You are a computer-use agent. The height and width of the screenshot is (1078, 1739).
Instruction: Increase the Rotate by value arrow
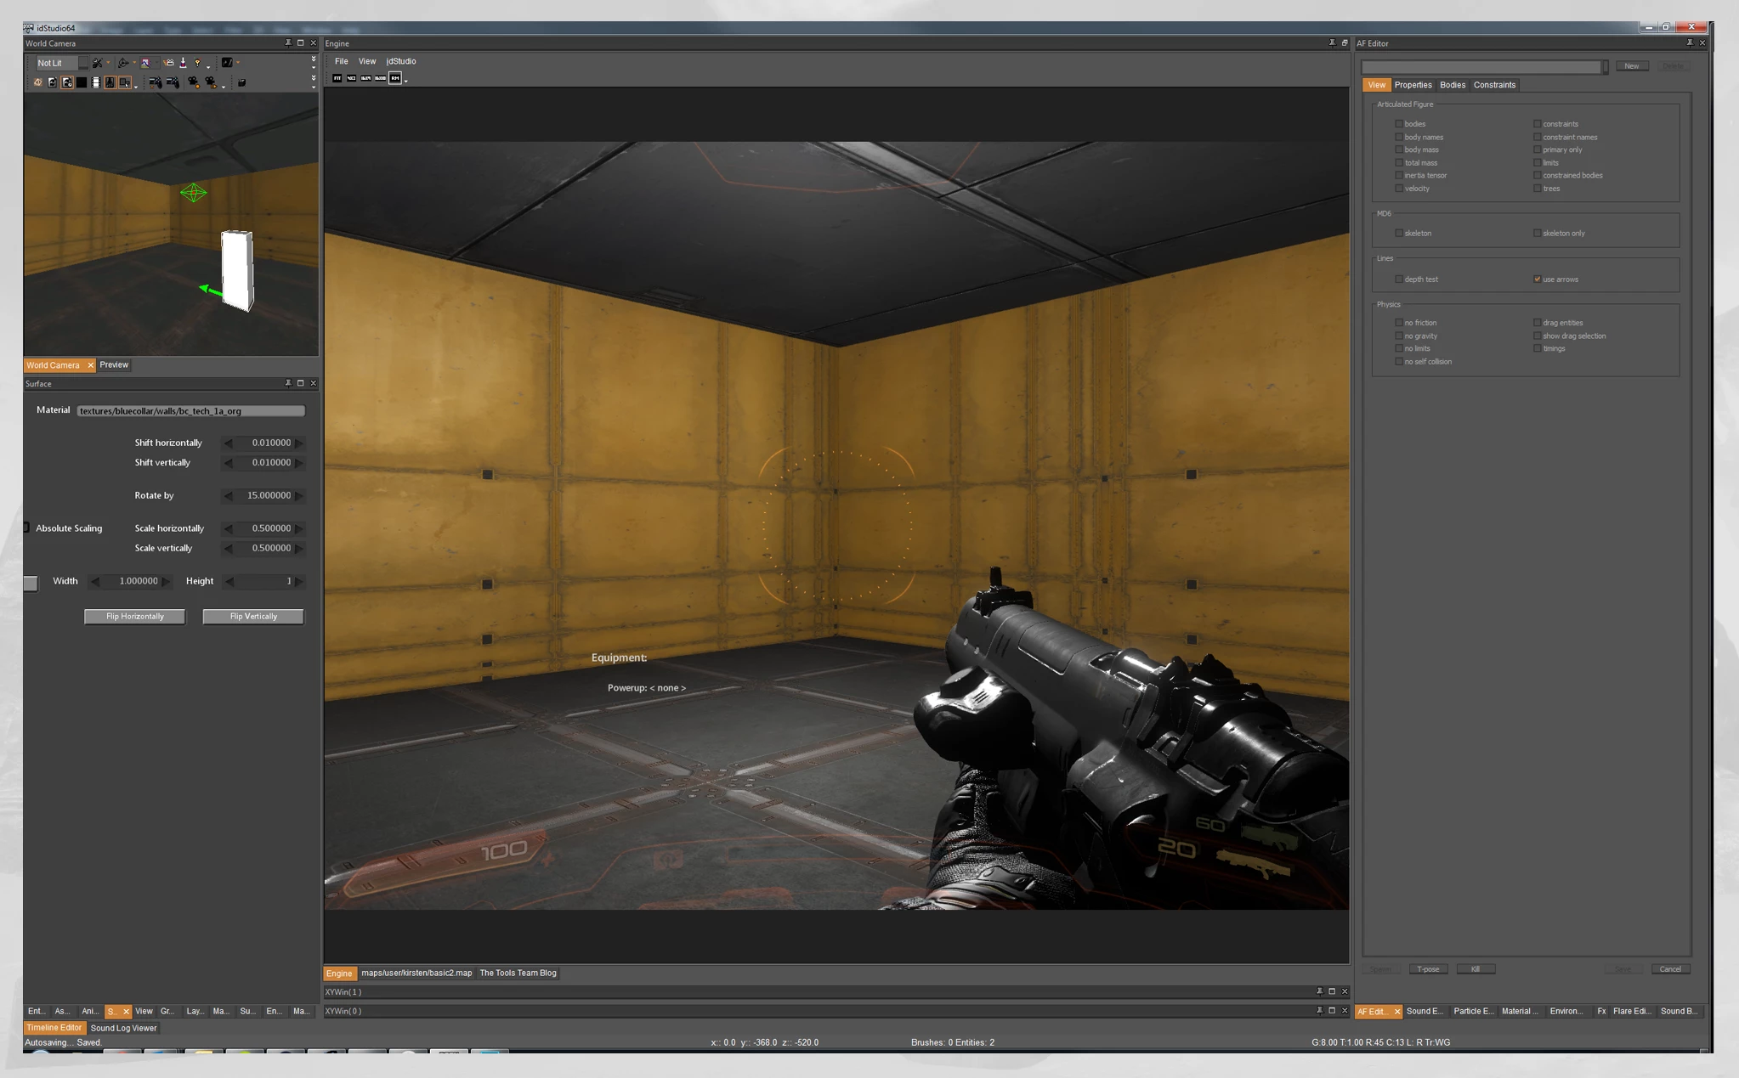[299, 495]
